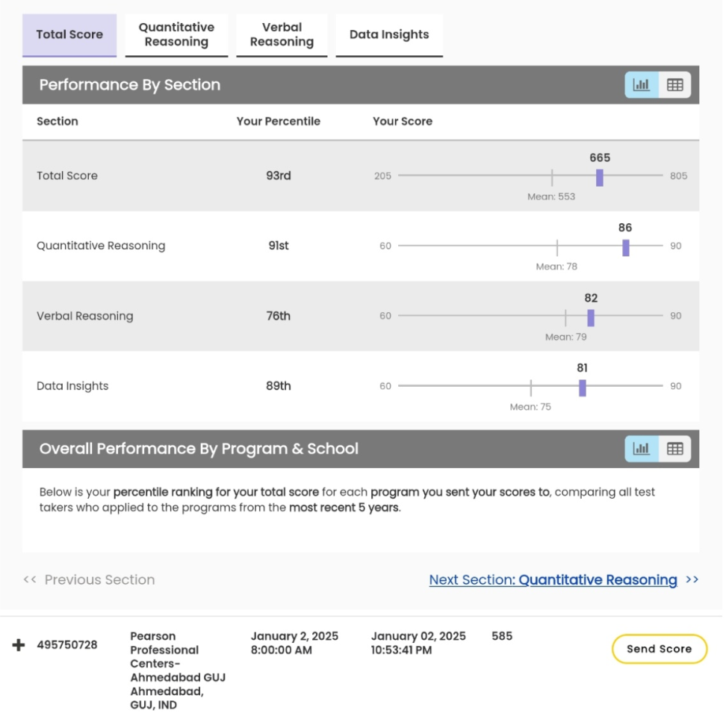The height and width of the screenshot is (716, 726).
Task: Click the left double-chevron before Previous Section
Action: click(30, 580)
